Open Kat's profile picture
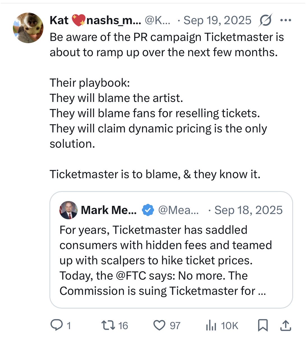The image size is (306, 337). (x=28, y=28)
